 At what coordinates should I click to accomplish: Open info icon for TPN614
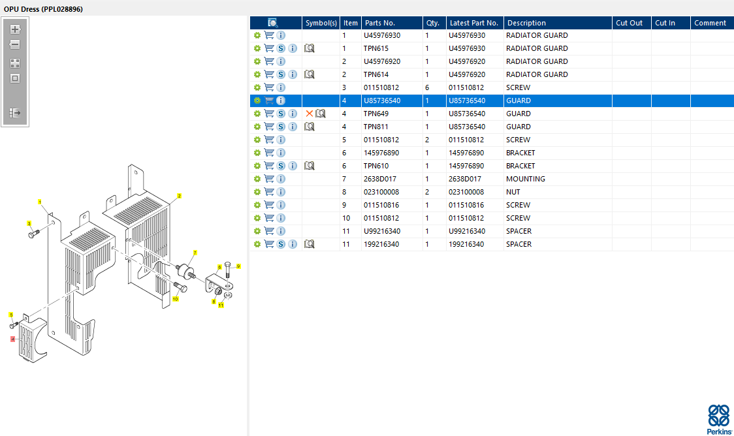pyautogui.click(x=293, y=74)
